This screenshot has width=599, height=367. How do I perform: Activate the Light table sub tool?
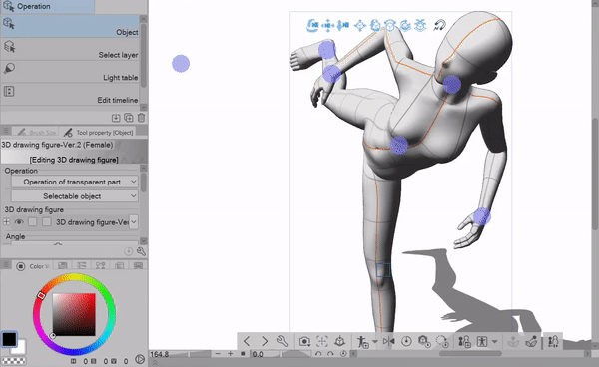click(70, 72)
